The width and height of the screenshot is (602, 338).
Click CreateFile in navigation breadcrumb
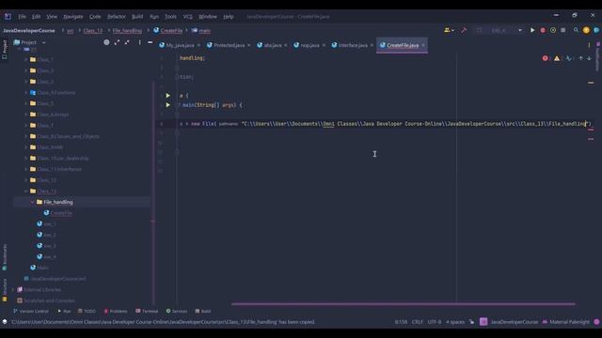click(168, 30)
